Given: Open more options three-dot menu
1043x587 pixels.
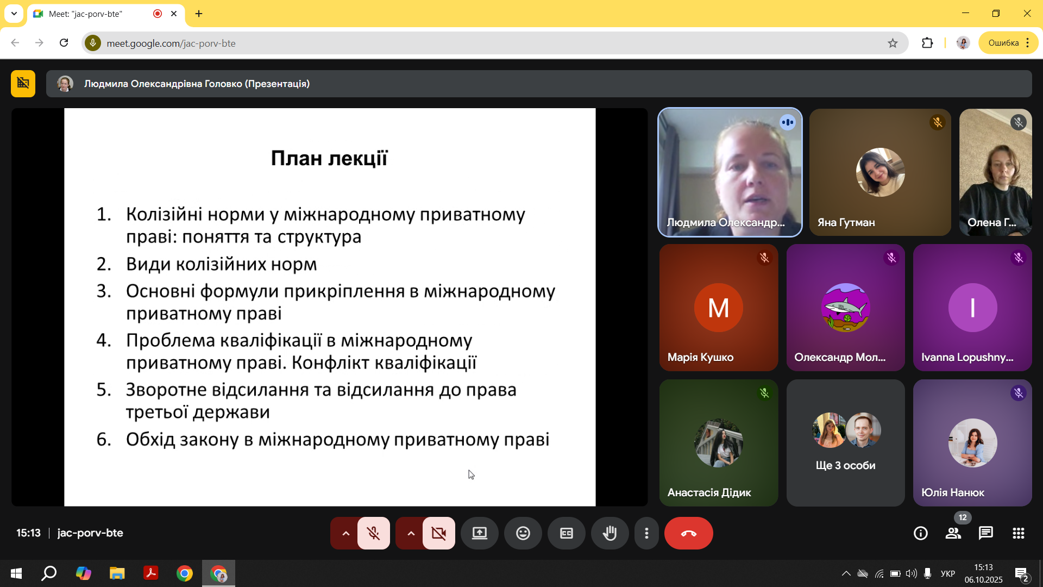Looking at the screenshot, I should [x=646, y=533].
